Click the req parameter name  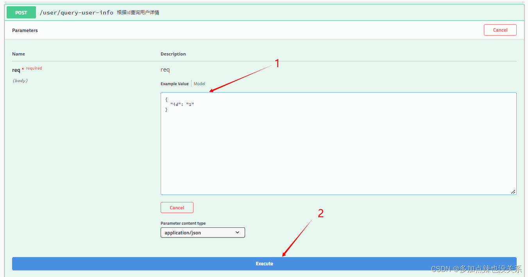click(x=16, y=70)
